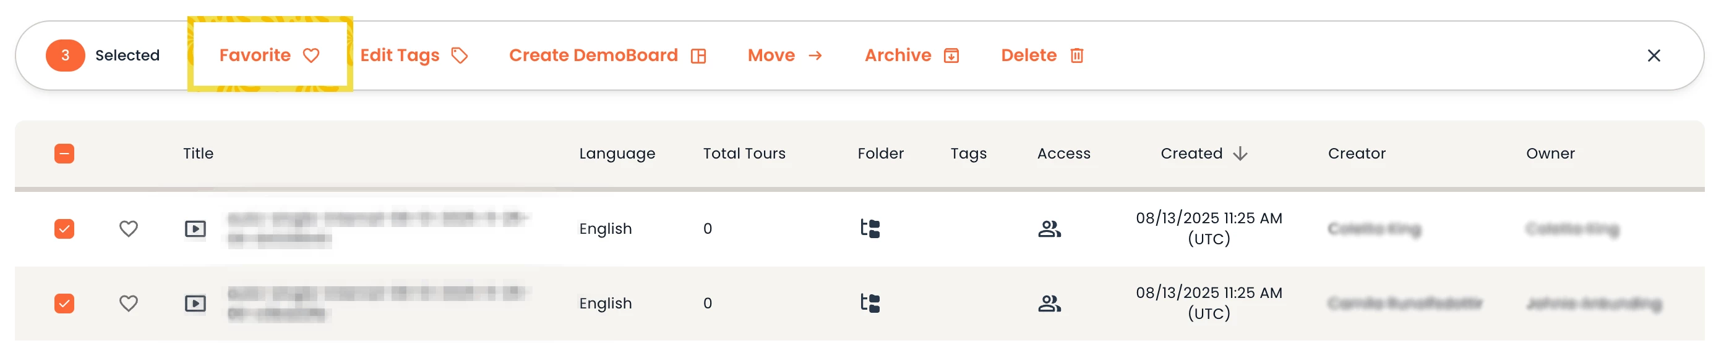Sort by the Created column arrow
The height and width of the screenshot is (343, 1716).
tap(1240, 154)
